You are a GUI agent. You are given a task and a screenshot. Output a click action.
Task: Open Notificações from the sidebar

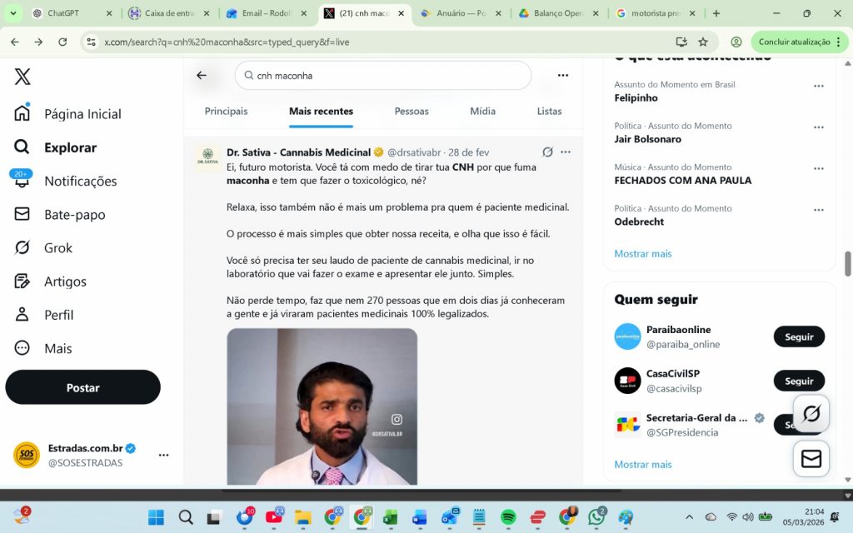click(x=65, y=181)
